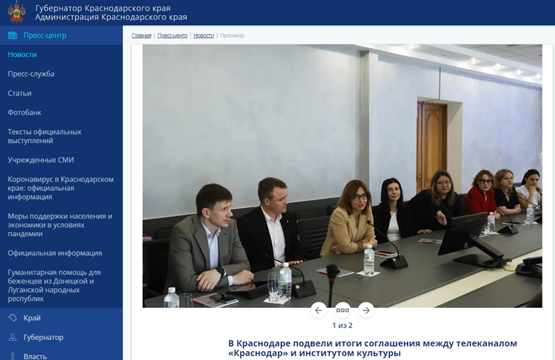Click the Край section icon in sidebar

[12, 318]
